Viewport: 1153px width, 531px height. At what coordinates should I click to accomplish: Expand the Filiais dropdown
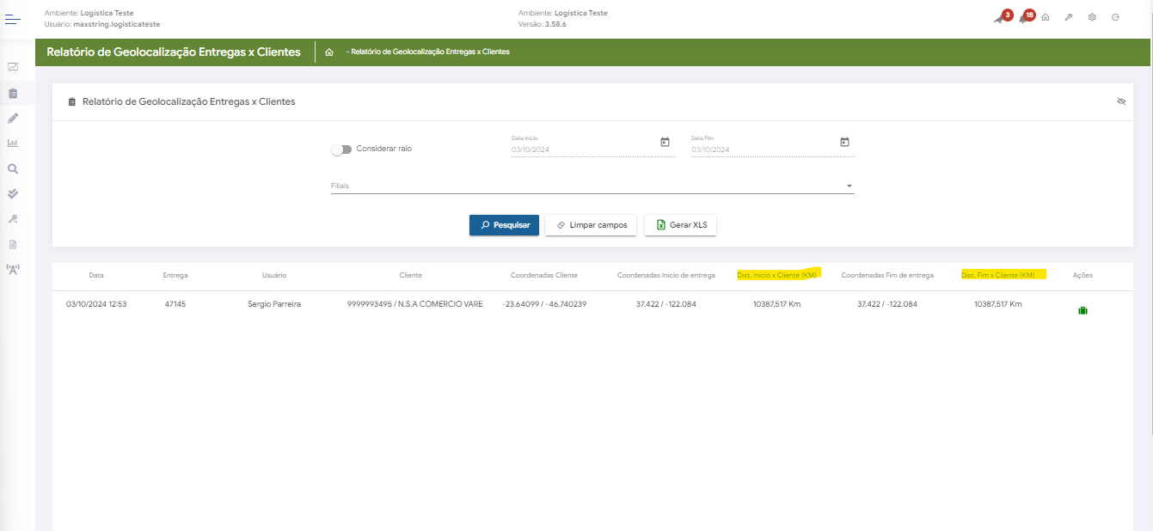849,186
